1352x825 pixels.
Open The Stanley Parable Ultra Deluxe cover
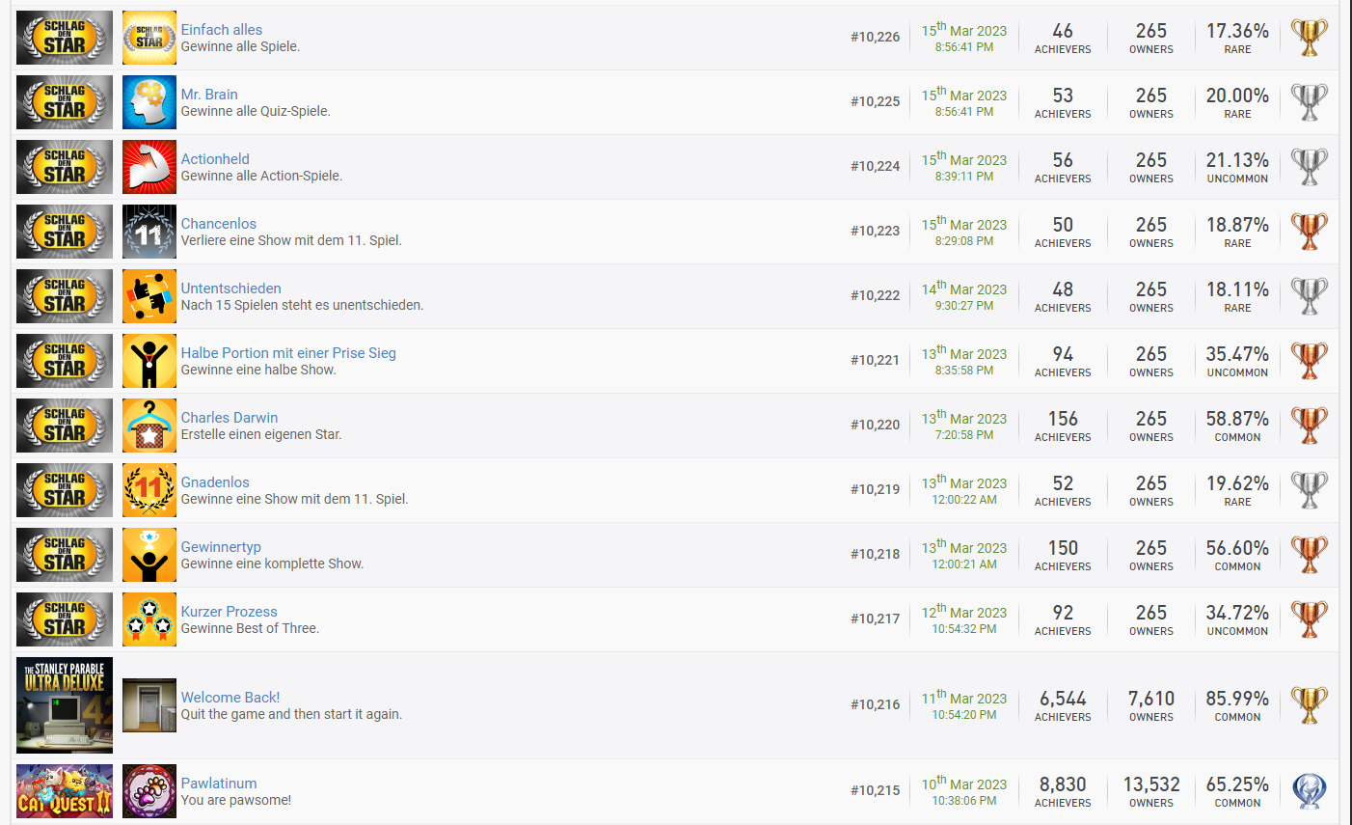65,705
